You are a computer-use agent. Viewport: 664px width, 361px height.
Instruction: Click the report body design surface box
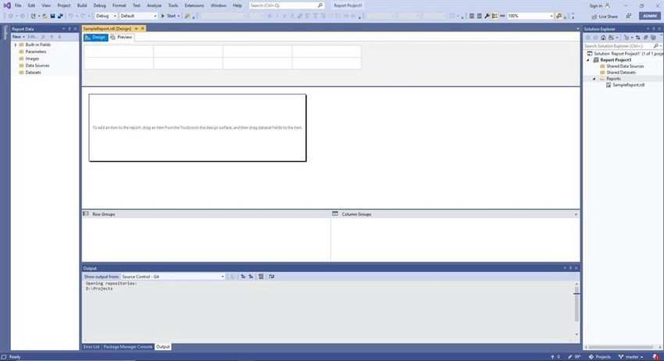(x=198, y=127)
